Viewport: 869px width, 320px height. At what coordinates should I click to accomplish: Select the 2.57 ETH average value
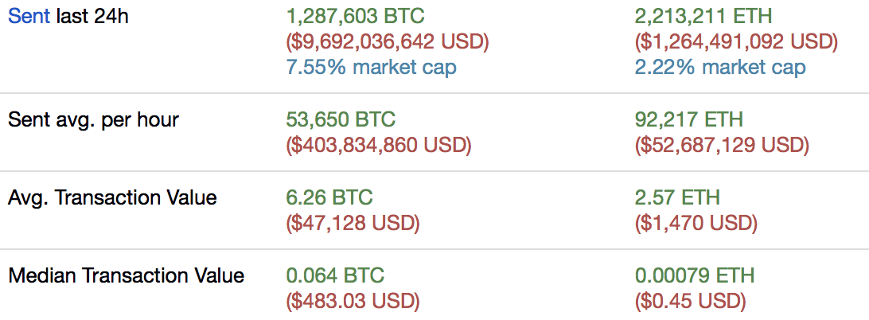click(677, 197)
